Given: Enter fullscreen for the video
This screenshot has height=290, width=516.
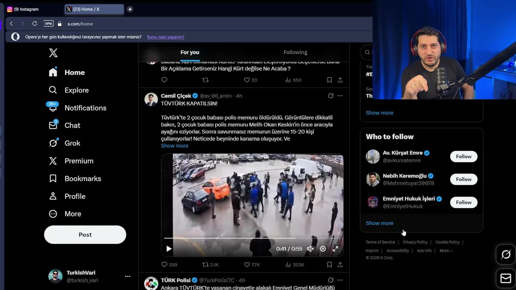Looking at the screenshot, I should [x=335, y=249].
